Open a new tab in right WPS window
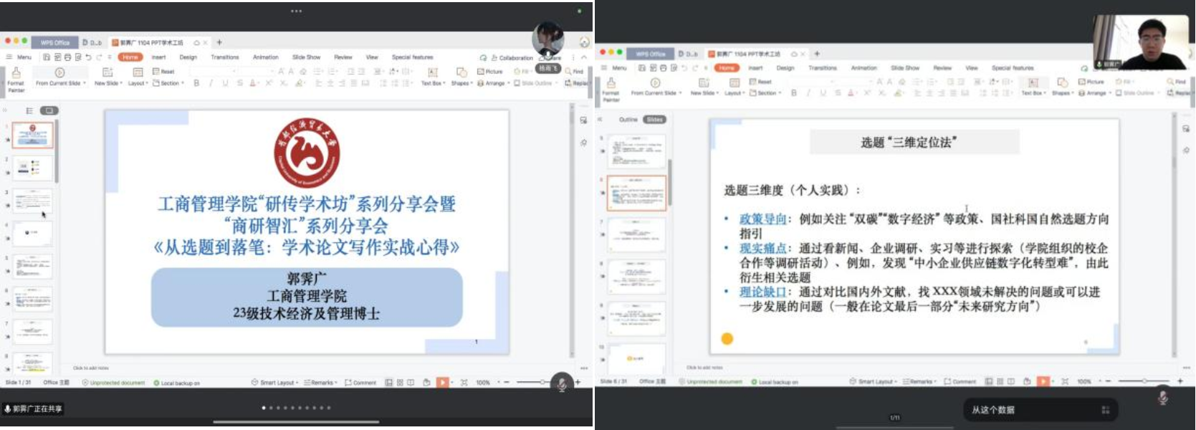This screenshot has width=1196, height=430. click(x=816, y=54)
